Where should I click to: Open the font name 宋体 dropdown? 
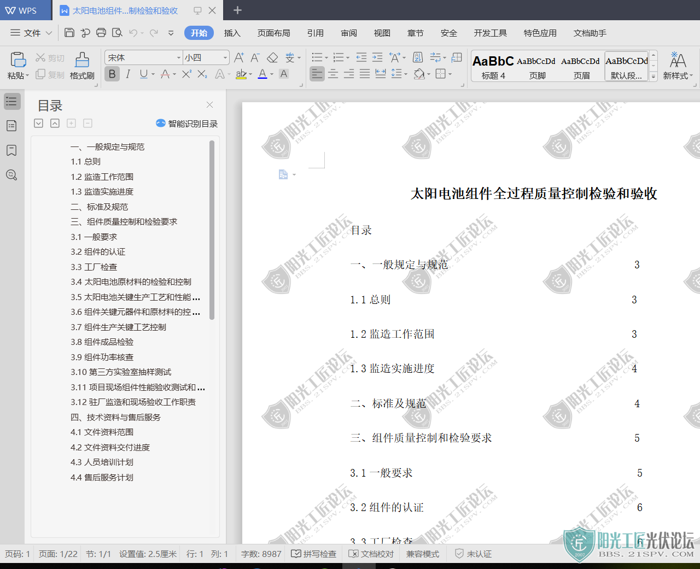tap(178, 57)
